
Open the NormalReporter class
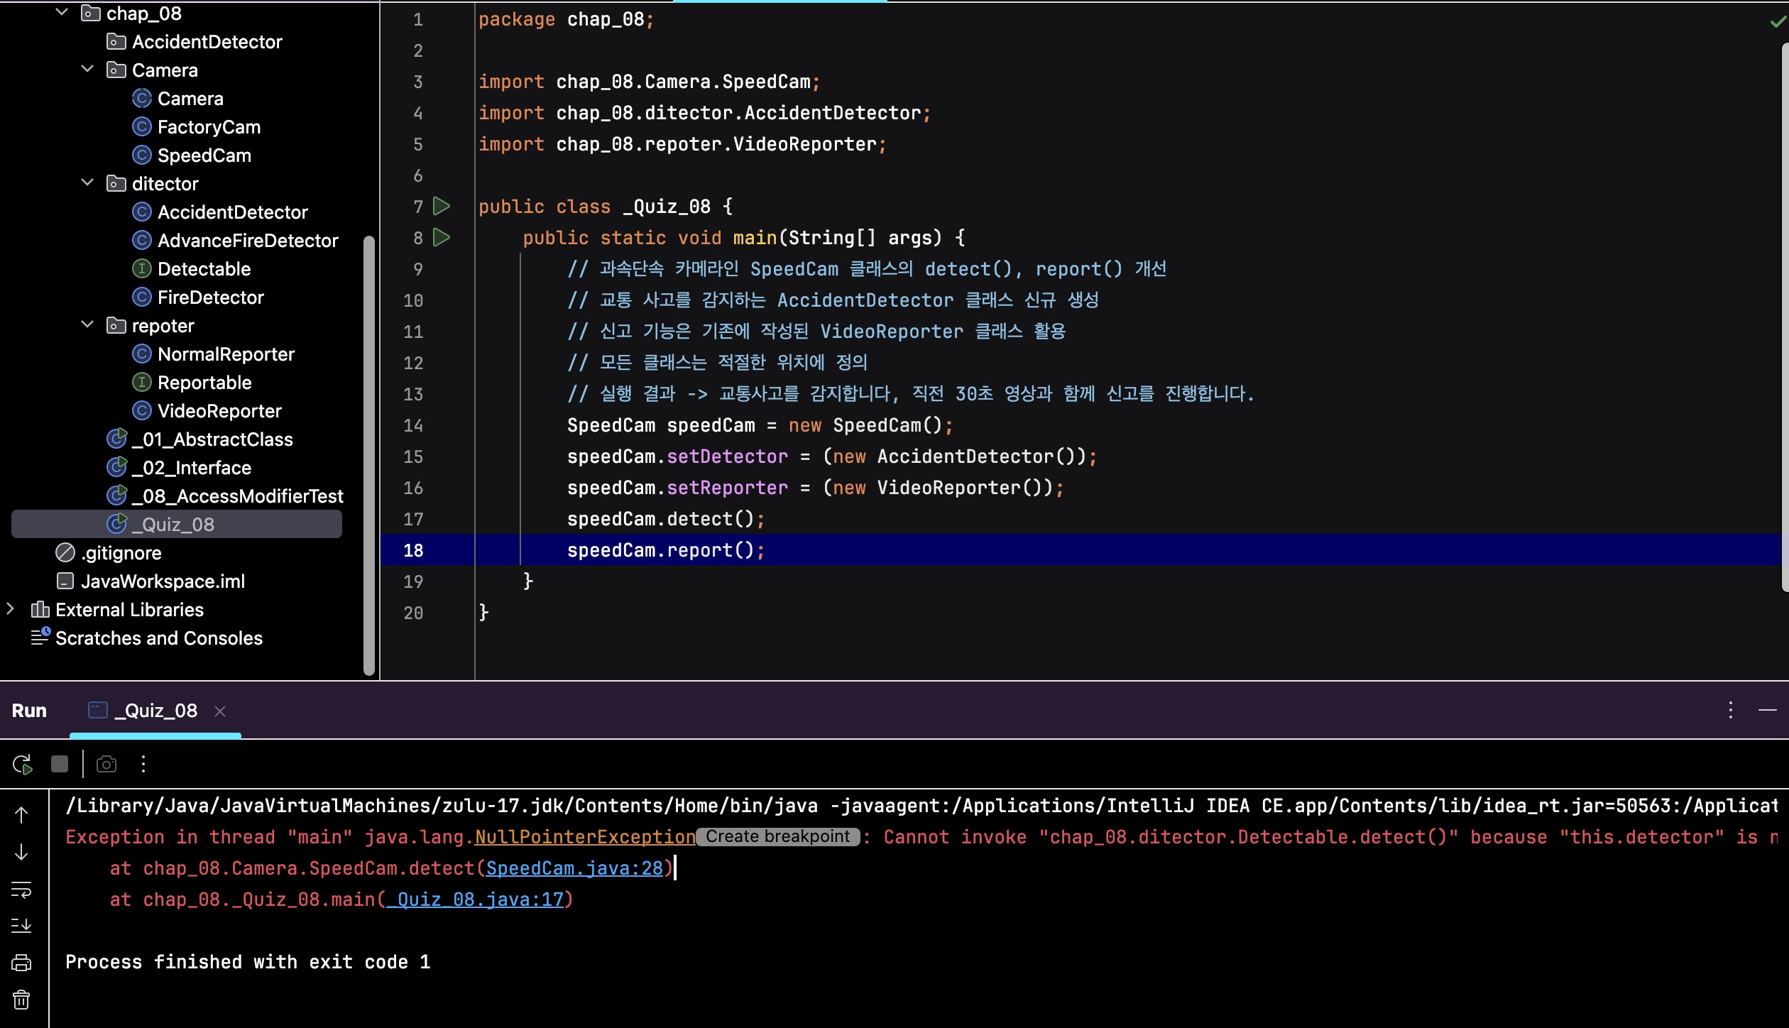pos(213,354)
